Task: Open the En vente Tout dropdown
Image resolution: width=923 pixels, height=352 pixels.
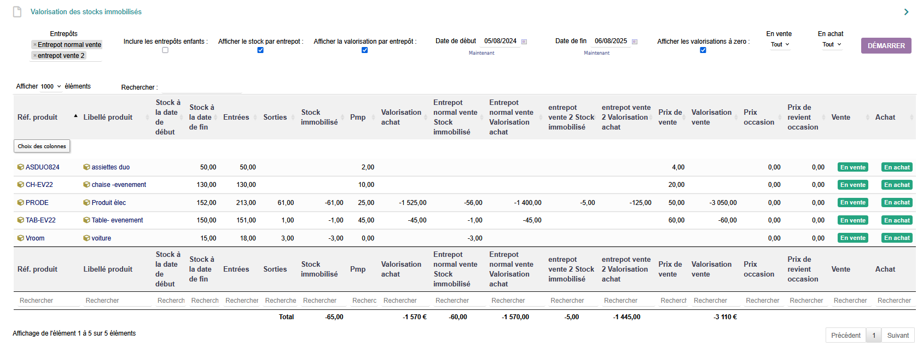Action: pos(780,45)
